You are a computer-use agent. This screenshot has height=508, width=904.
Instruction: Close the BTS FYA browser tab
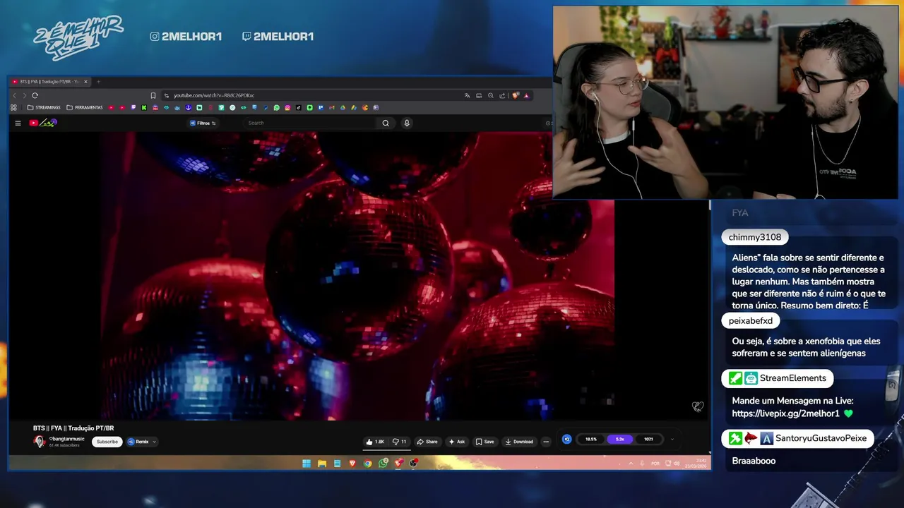coord(85,82)
